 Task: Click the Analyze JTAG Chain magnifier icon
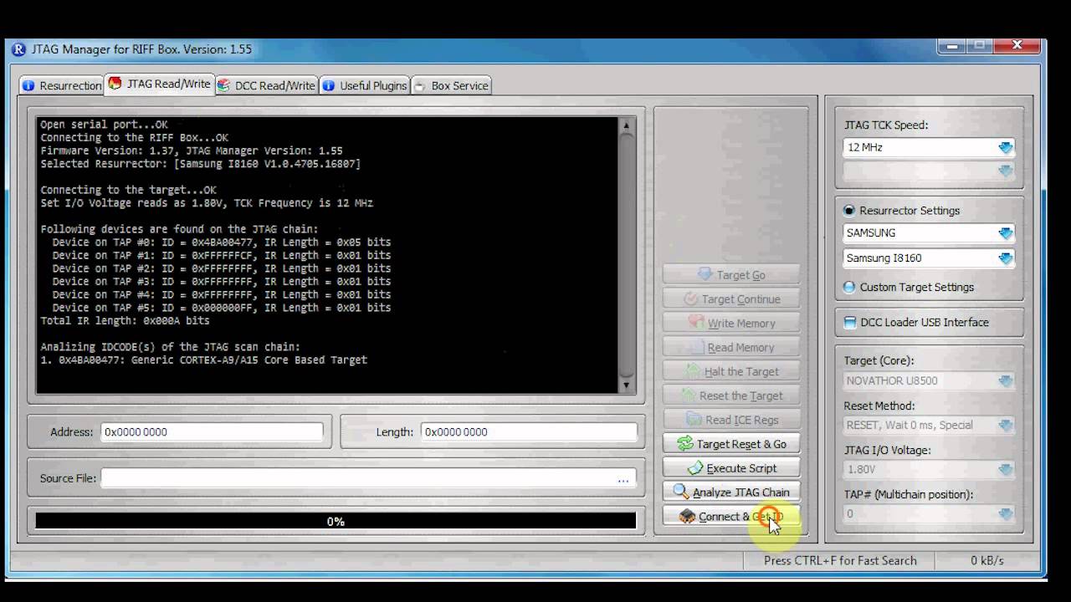point(681,492)
